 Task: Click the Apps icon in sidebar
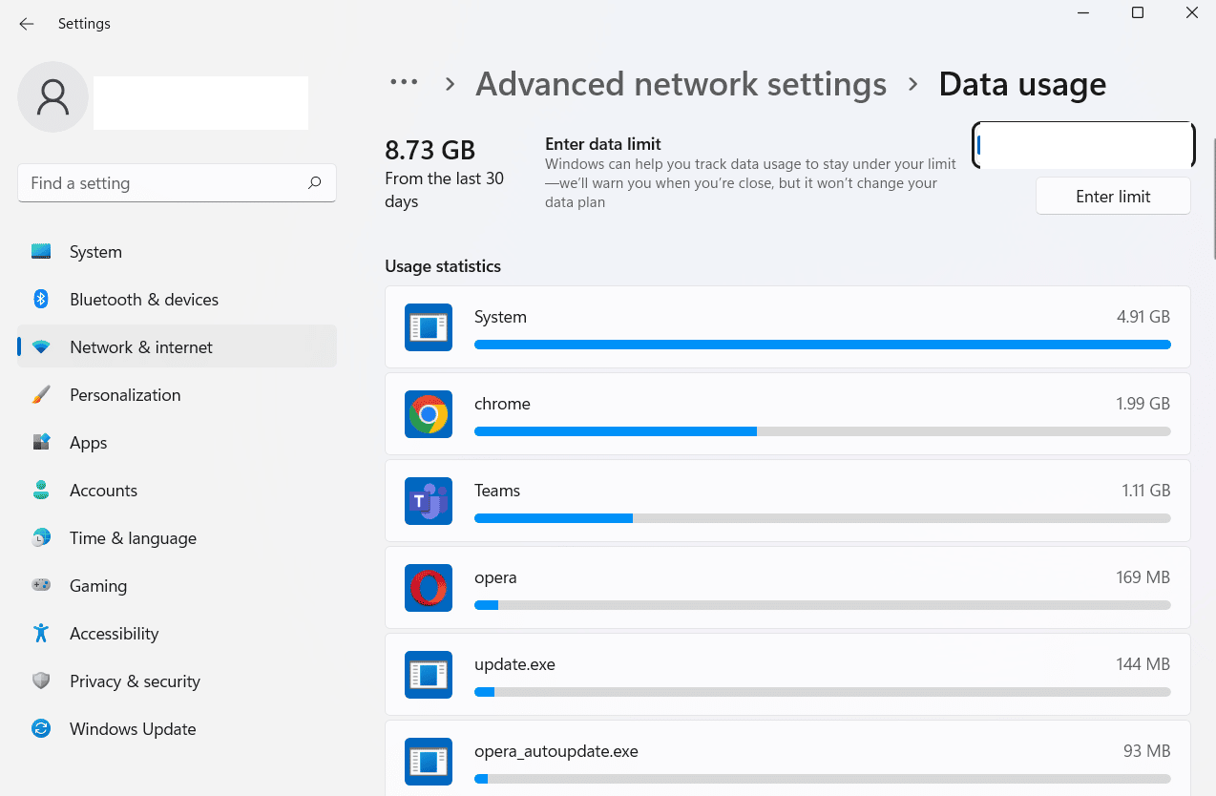pos(41,443)
